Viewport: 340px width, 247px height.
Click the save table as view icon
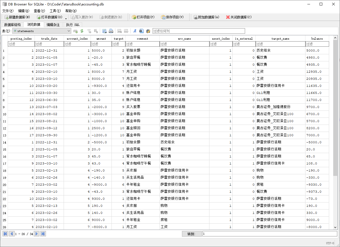[104, 31]
